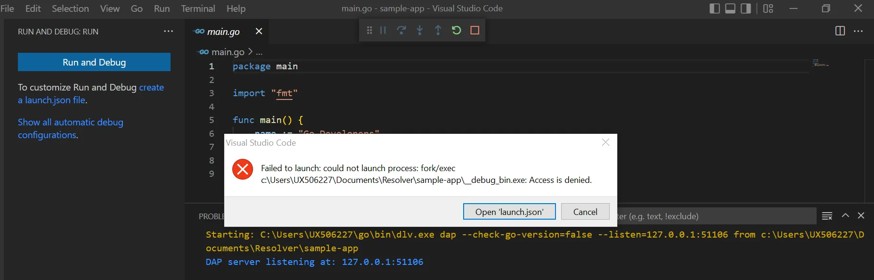The image size is (874, 280).
Task: Click the red error icon in dialog
Action: (x=243, y=169)
